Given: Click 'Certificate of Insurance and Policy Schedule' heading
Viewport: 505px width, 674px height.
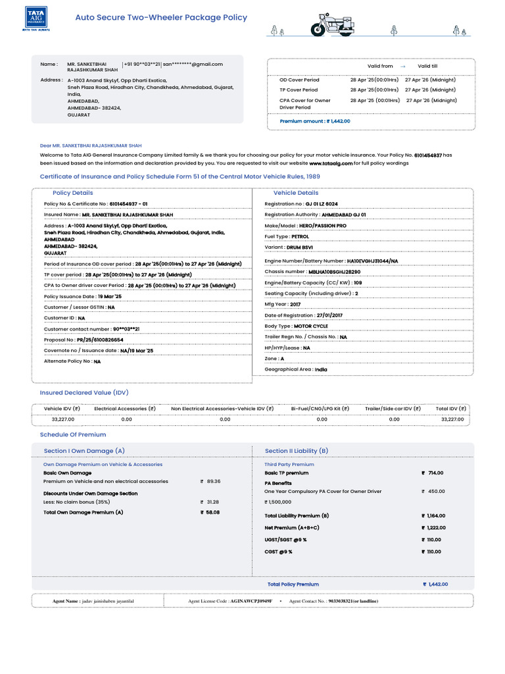Looking at the screenshot, I should tap(180, 176).
